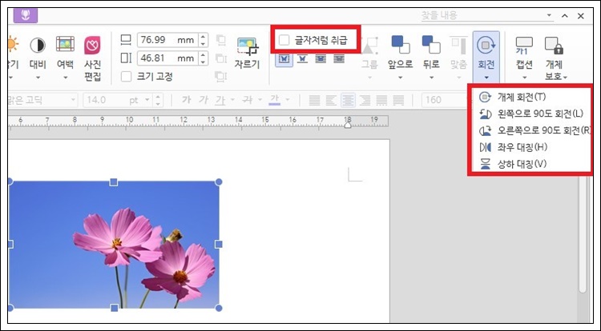601x331 pixels.
Task: Click the 앞으로 bring forward icon
Action: [401, 44]
